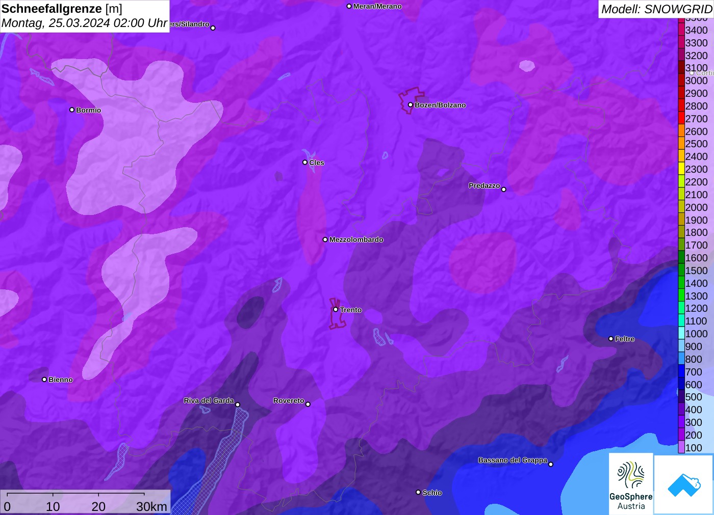Click the legend value '3300'

696,43
